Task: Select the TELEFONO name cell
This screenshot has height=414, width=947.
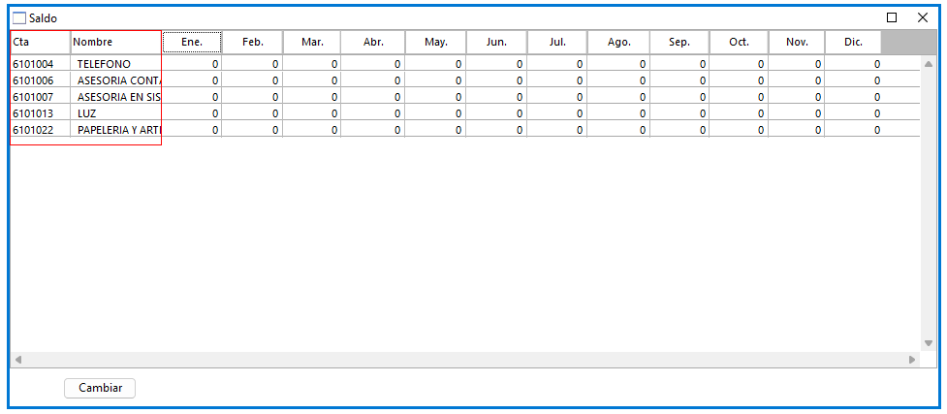Action: pyautogui.click(x=116, y=63)
